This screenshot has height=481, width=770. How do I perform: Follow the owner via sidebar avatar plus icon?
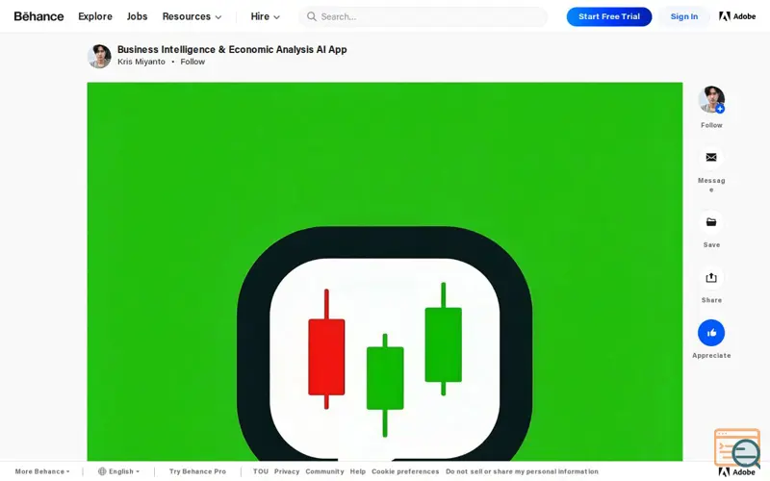click(720, 109)
